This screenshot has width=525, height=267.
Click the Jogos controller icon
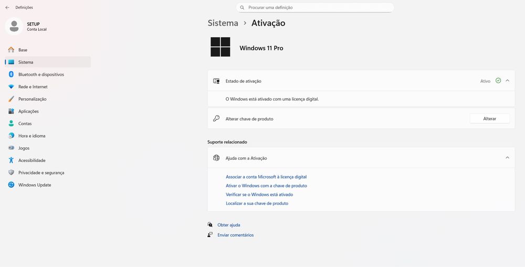point(11,148)
